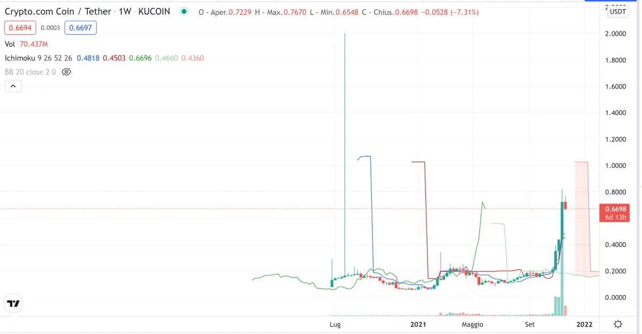
Task: Click the 1.4000 price axis label
Action: click(615, 113)
